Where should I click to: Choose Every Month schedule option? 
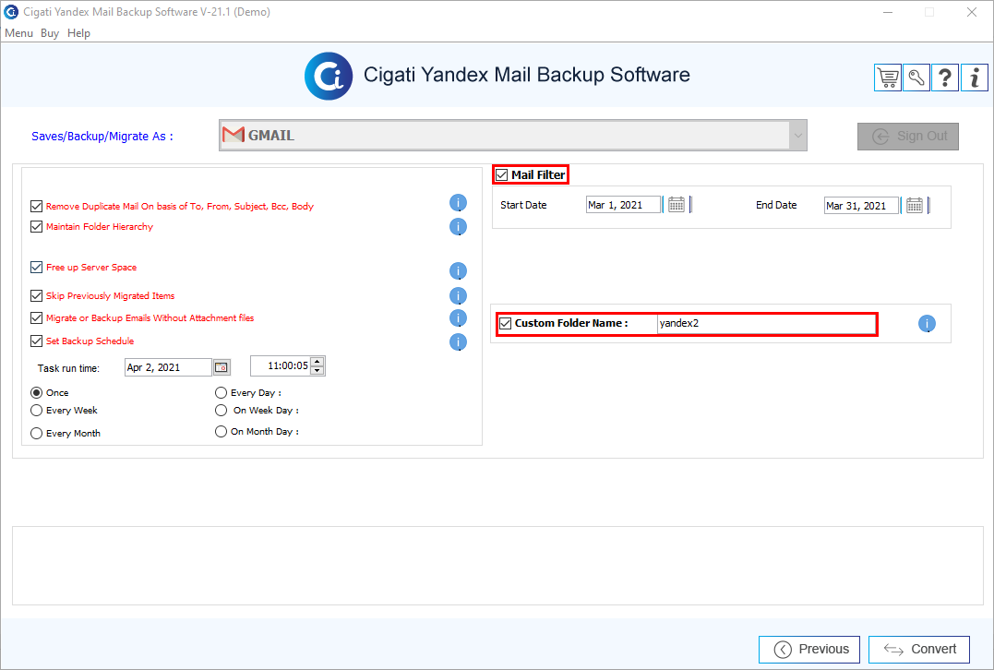(37, 433)
